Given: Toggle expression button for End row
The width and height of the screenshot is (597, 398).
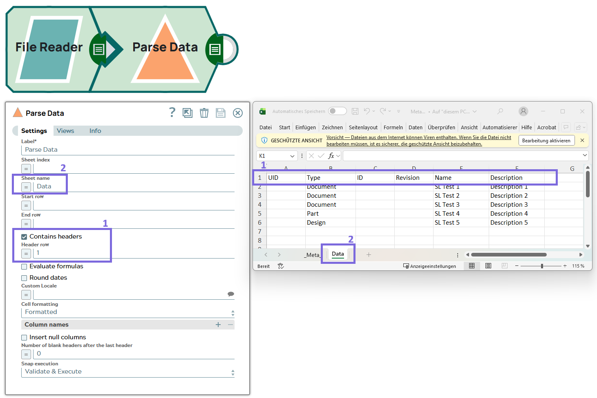Looking at the screenshot, I should pyautogui.click(x=26, y=223).
